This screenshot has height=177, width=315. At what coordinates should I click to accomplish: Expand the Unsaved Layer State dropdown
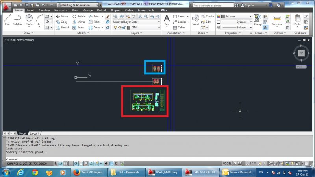coord(136,22)
